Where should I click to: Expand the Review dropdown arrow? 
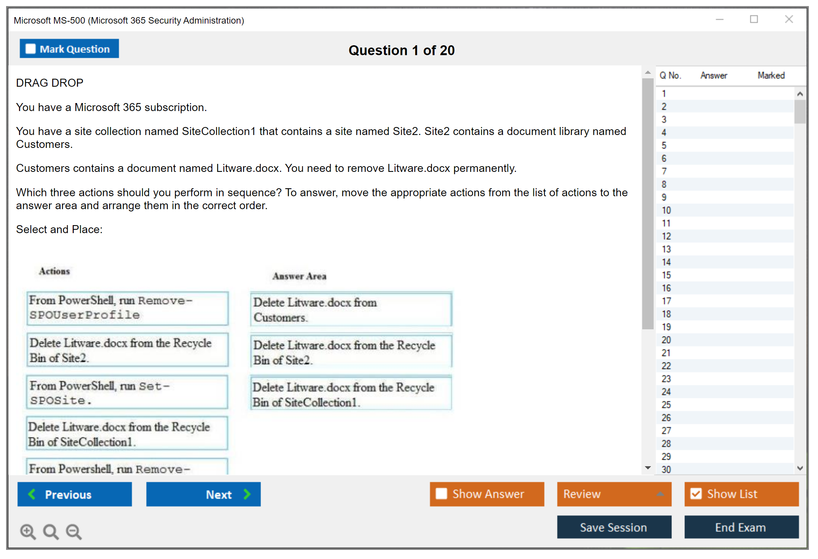660,494
